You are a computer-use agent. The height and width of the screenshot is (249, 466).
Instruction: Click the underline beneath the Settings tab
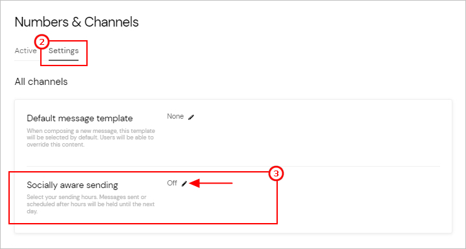click(x=64, y=60)
